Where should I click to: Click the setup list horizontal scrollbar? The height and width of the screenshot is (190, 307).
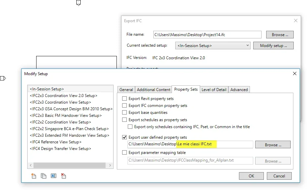coord(69,165)
